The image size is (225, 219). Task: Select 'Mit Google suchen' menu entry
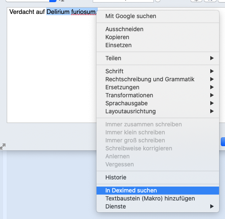pyautogui.click(x=158, y=16)
